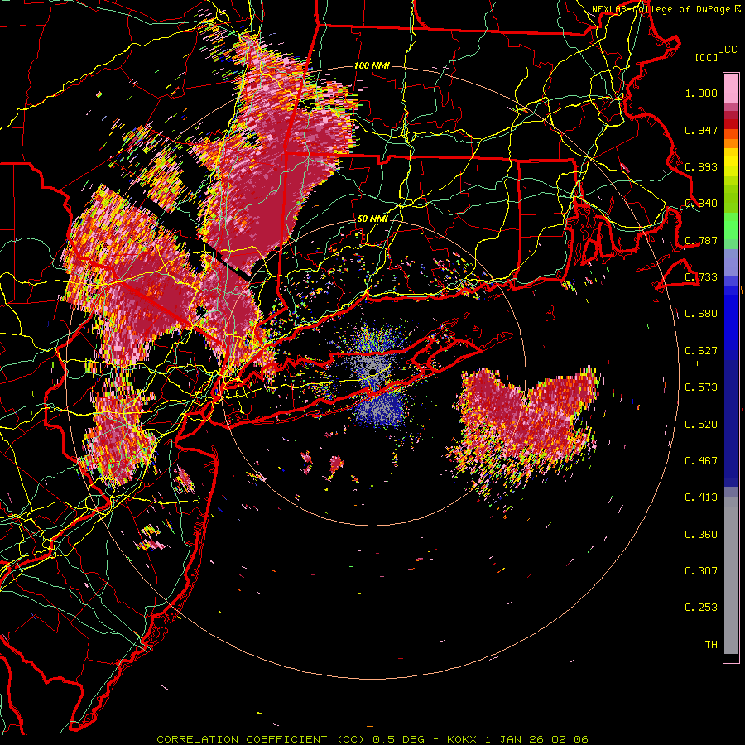The height and width of the screenshot is (745, 745).
Task: Select the 0.360 legend value
Action: click(701, 534)
